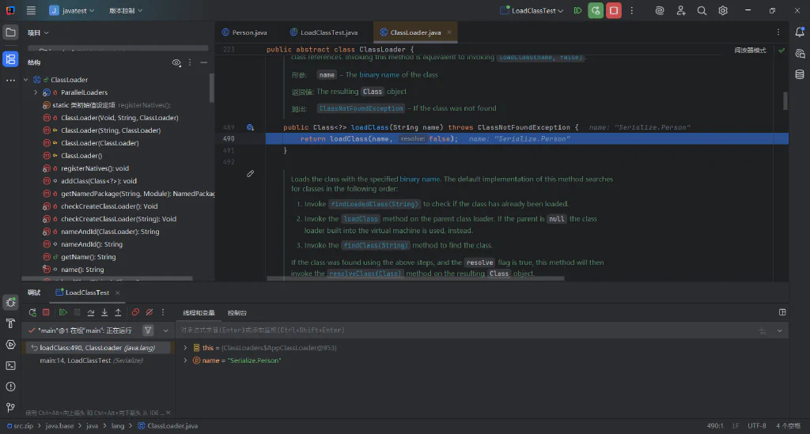Toggle structure view visibility options eye
This screenshot has width=810, height=434.
176,62
